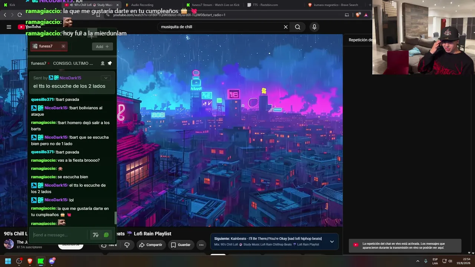Image resolution: width=475 pixels, height=267 pixels.
Task: Switch the ESP LAA keyboard language
Action: click(x=435, y=261)
